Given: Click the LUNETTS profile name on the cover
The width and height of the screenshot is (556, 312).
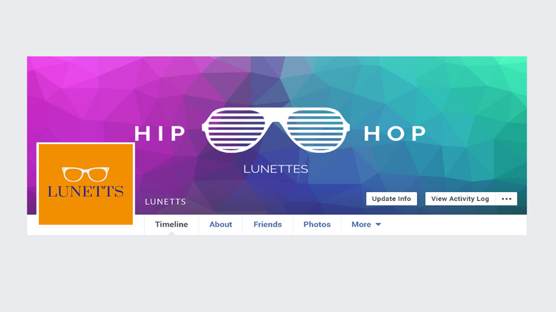Looking at the screenshot, I should pos(165,202).
